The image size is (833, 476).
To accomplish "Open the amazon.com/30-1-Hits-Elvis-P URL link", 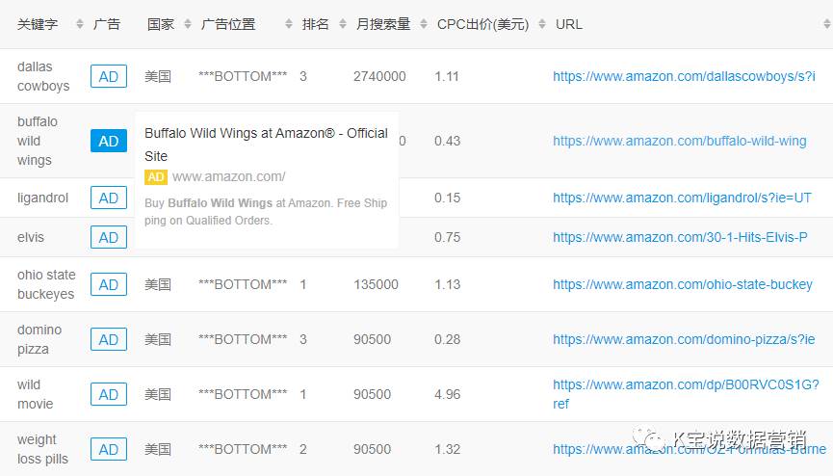I will tap(680, 237).
